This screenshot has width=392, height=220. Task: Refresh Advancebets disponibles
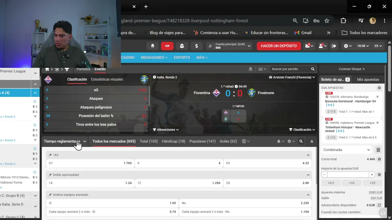click(379, 205)
